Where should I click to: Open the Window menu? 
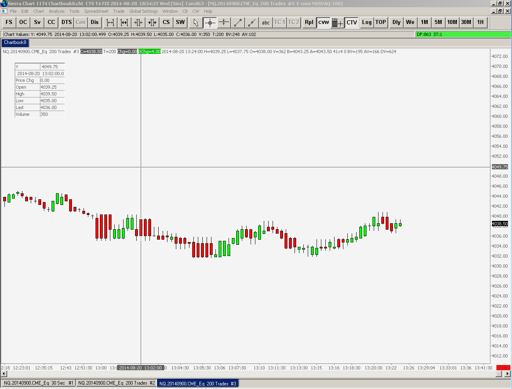tap(170, 11)
